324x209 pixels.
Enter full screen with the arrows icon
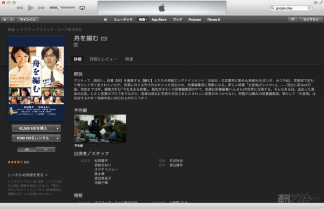click(x=321, y=3)
